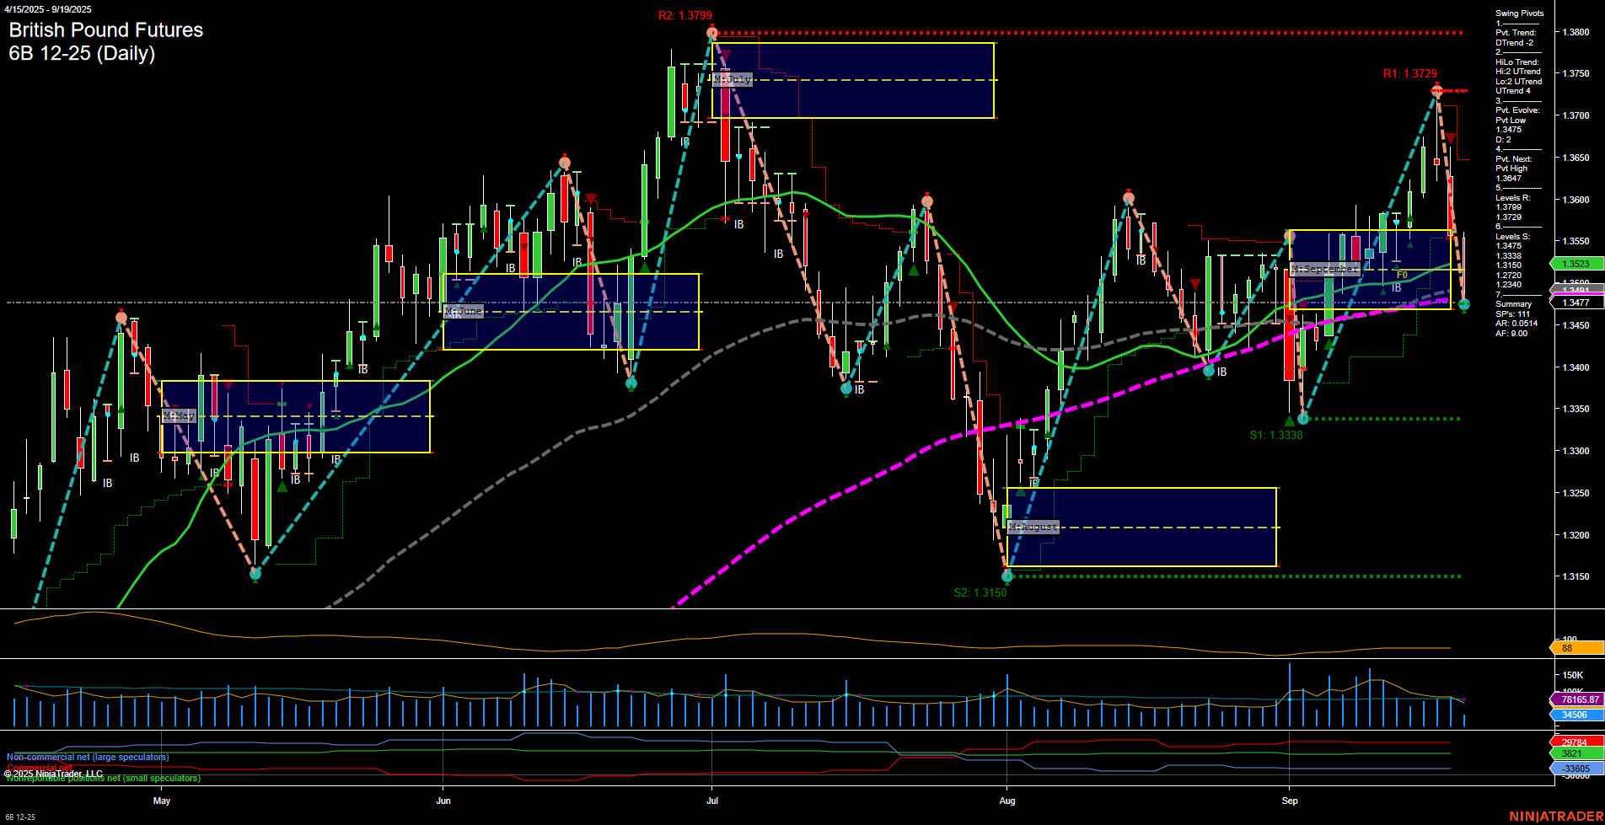Click the Non-commercial net (large speculators) legend
This screenshot has height=825, width=1605.
click(88, 757)
